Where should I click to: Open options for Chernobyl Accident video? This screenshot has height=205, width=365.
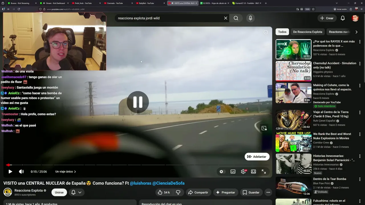[x=360, y=63]
